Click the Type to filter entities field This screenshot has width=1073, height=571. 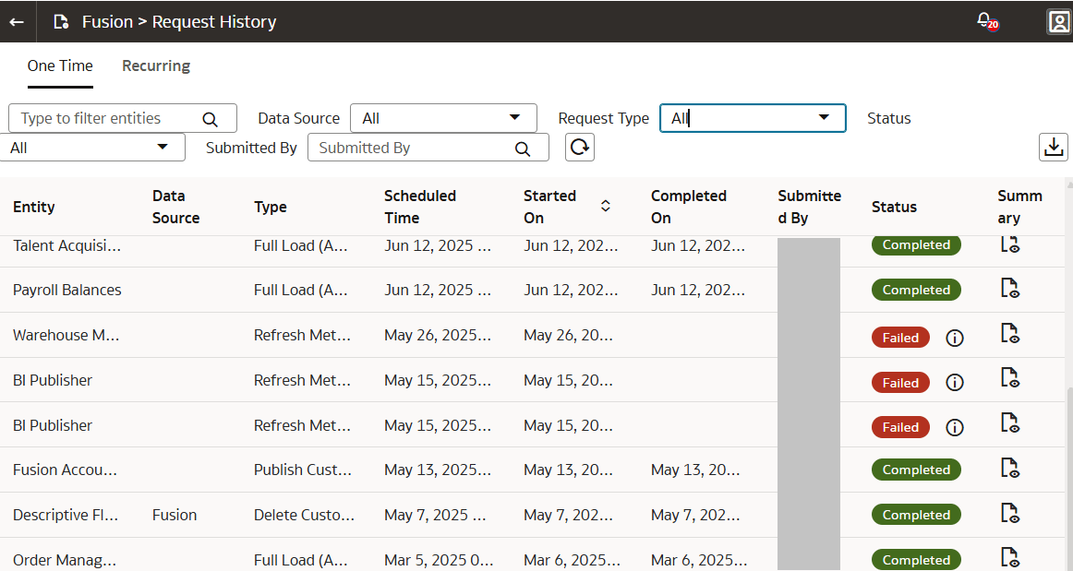point(106,118)
